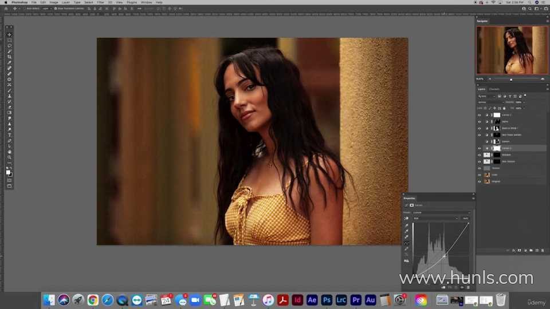Image resolution: width=550 pixels, height=309 pixels.
Task: Open the Filter menu
Action: [x=100, y=2]
